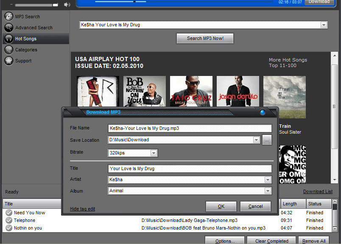
Task: Select the Need You Now row title
Action: coord(30,213)
